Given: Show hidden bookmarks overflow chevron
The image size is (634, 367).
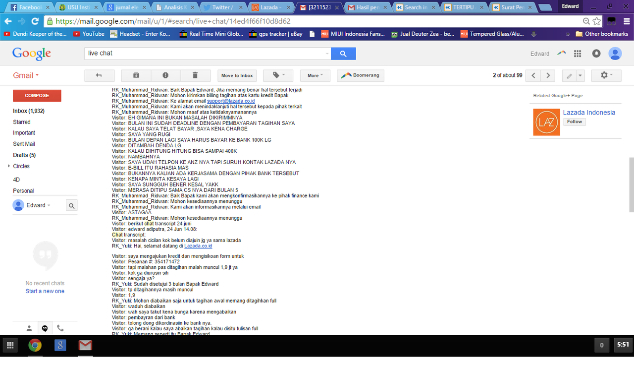Looking at the screenshot, I should click(x=568, y=34).
